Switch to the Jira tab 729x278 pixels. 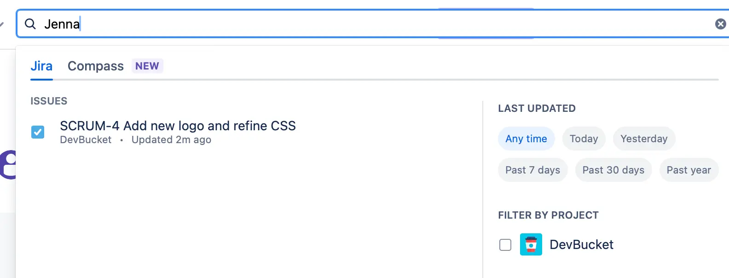tap(41, 66)
